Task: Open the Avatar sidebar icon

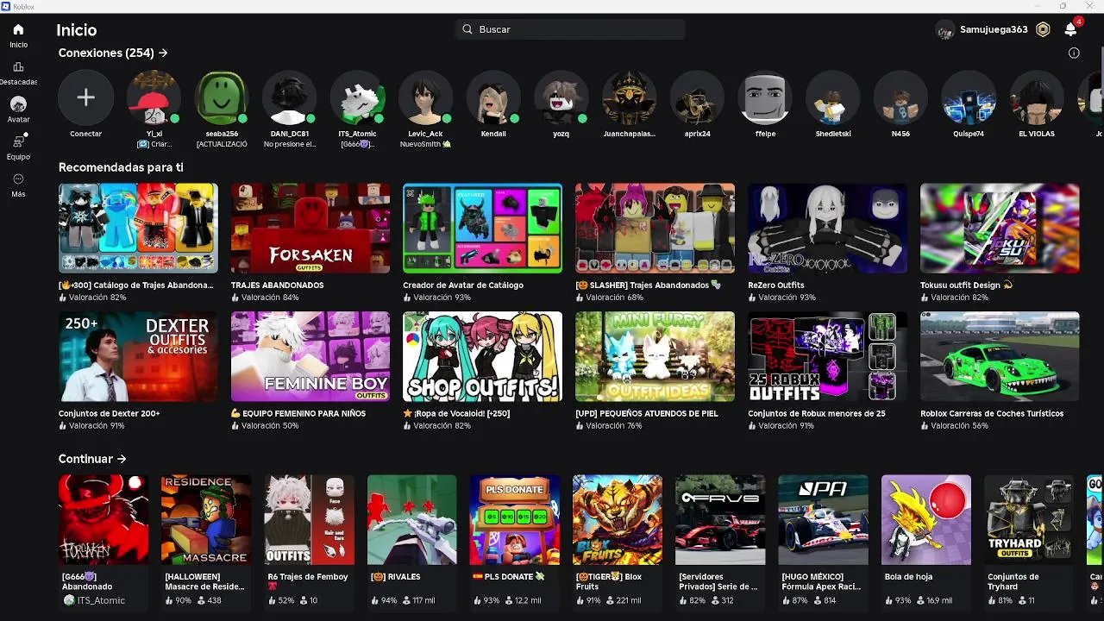Action: [x=18, y=110]
